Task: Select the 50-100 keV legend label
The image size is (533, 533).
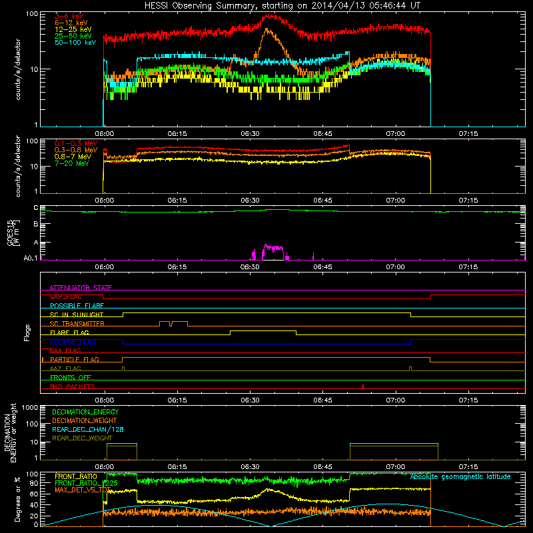Action: point(75,43)
